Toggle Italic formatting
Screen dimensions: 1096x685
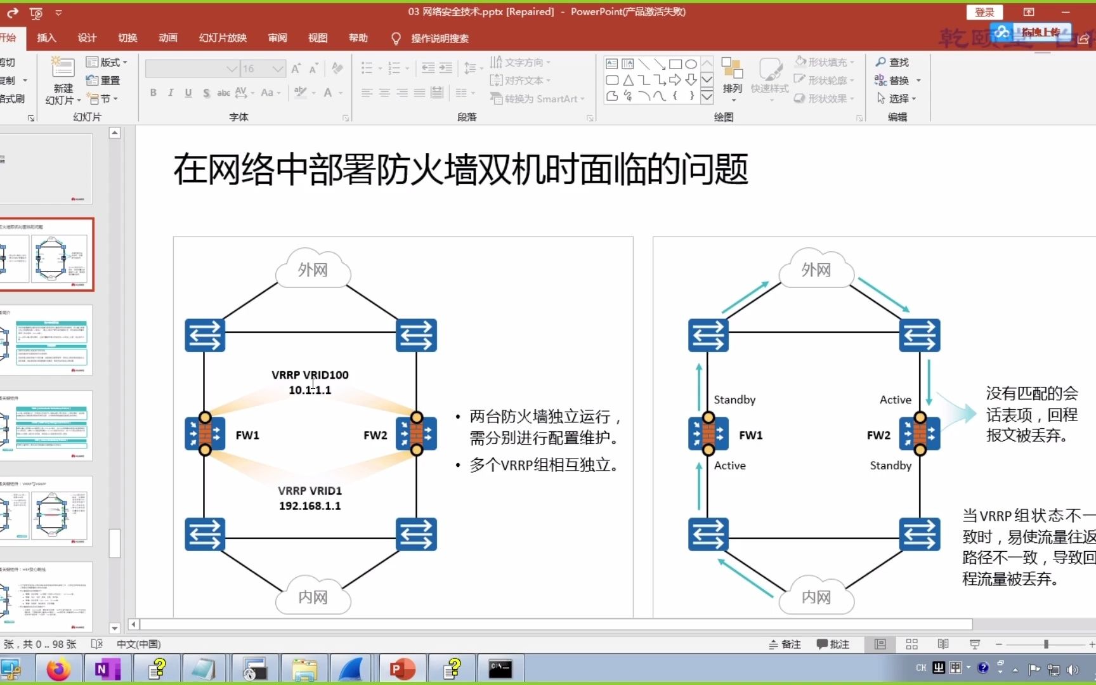coord(171,93)
